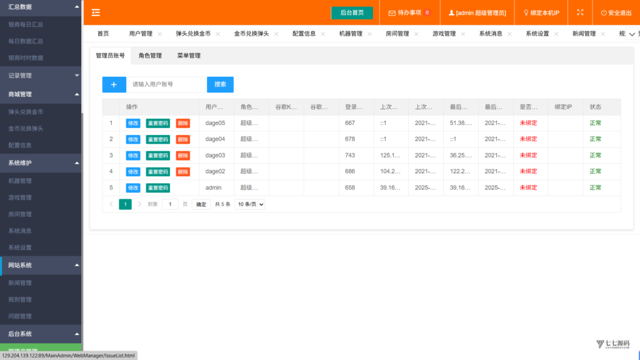
Task: Open the admin 超级管理员 account menu
Action: click(477, 12)
